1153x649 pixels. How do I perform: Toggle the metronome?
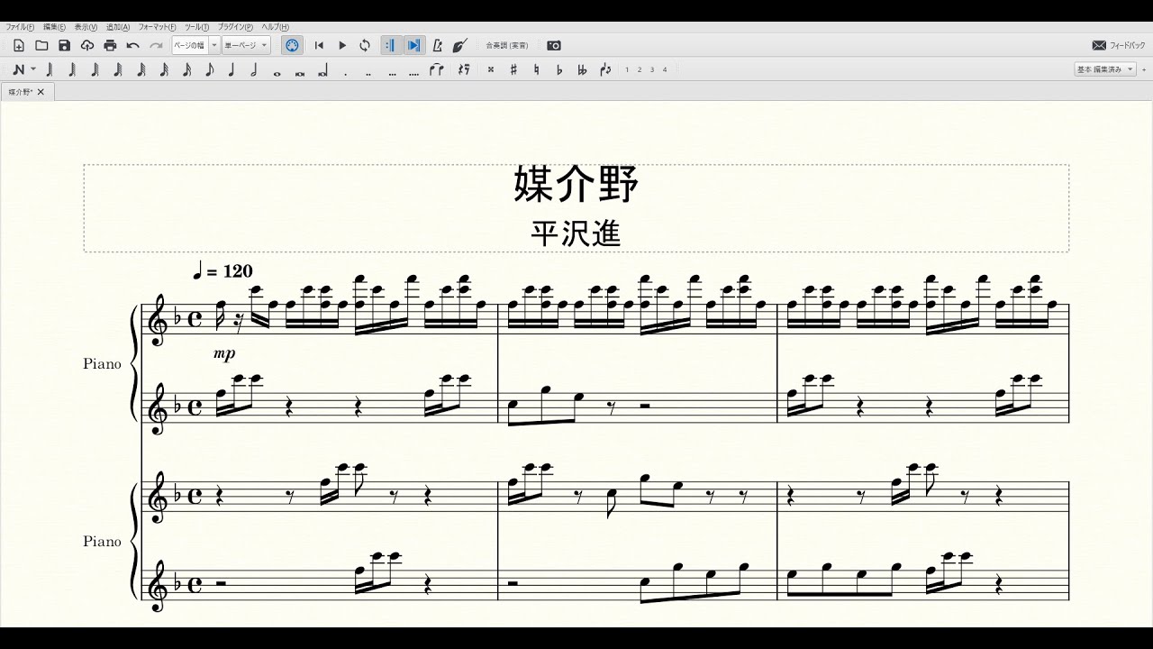pos(438,45)
